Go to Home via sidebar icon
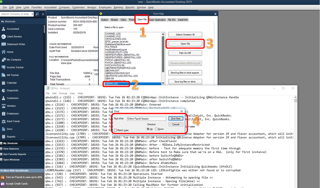 (4, 52)
